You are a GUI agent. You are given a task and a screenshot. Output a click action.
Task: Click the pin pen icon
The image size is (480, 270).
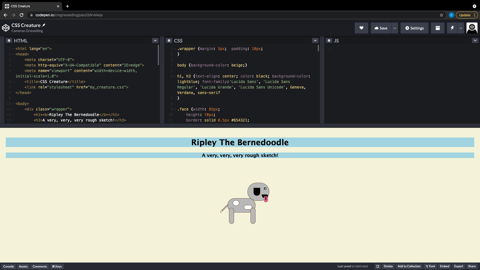coord(452,28)
